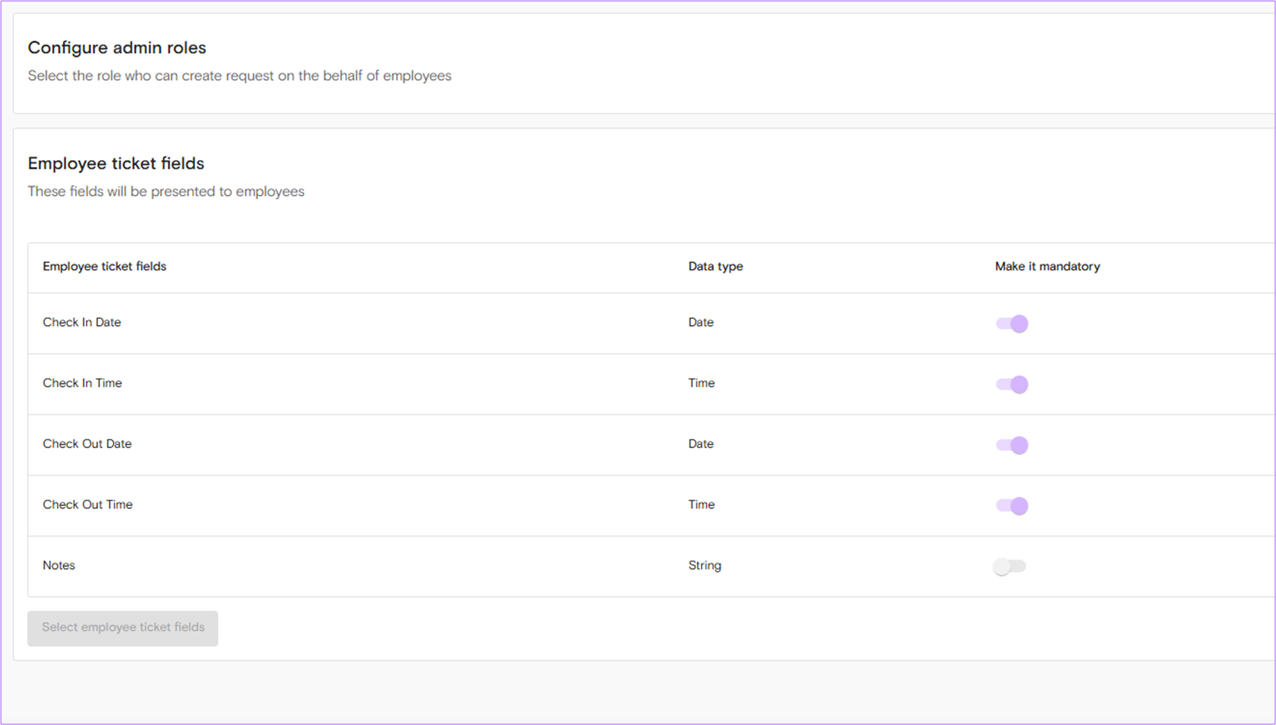1276x725 pixels.
Task: Click the Configure admin roles heading
Action: [117, 48]
